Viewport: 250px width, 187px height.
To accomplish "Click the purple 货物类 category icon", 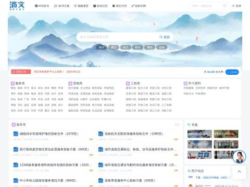I will [x=70, y=84].
